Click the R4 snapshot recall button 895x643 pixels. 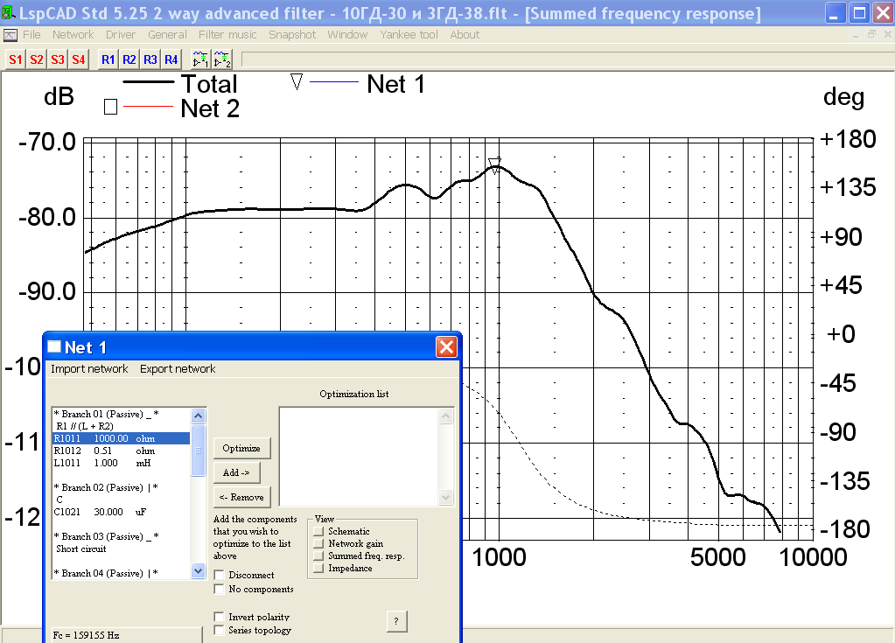coord(171,59)
